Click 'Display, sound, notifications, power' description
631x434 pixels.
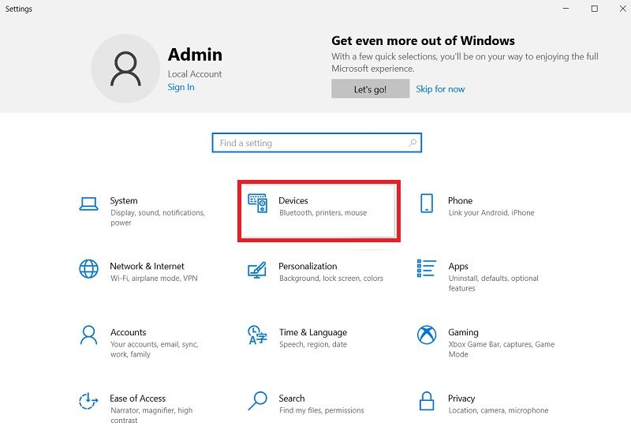point(158,218)
